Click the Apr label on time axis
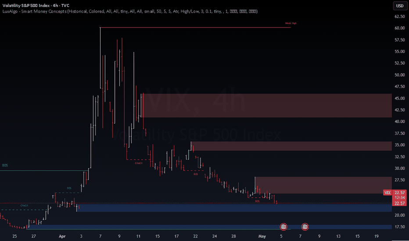 pos(62,236)
